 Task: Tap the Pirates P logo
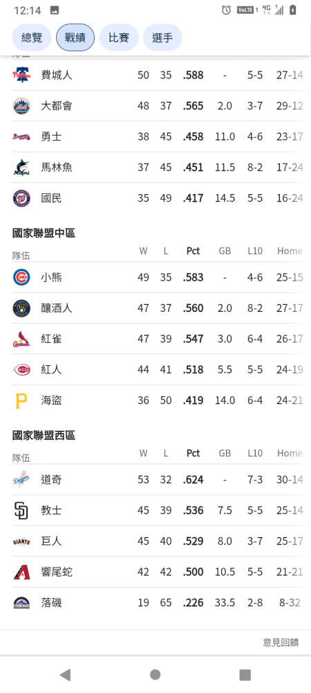click(21, 401)
